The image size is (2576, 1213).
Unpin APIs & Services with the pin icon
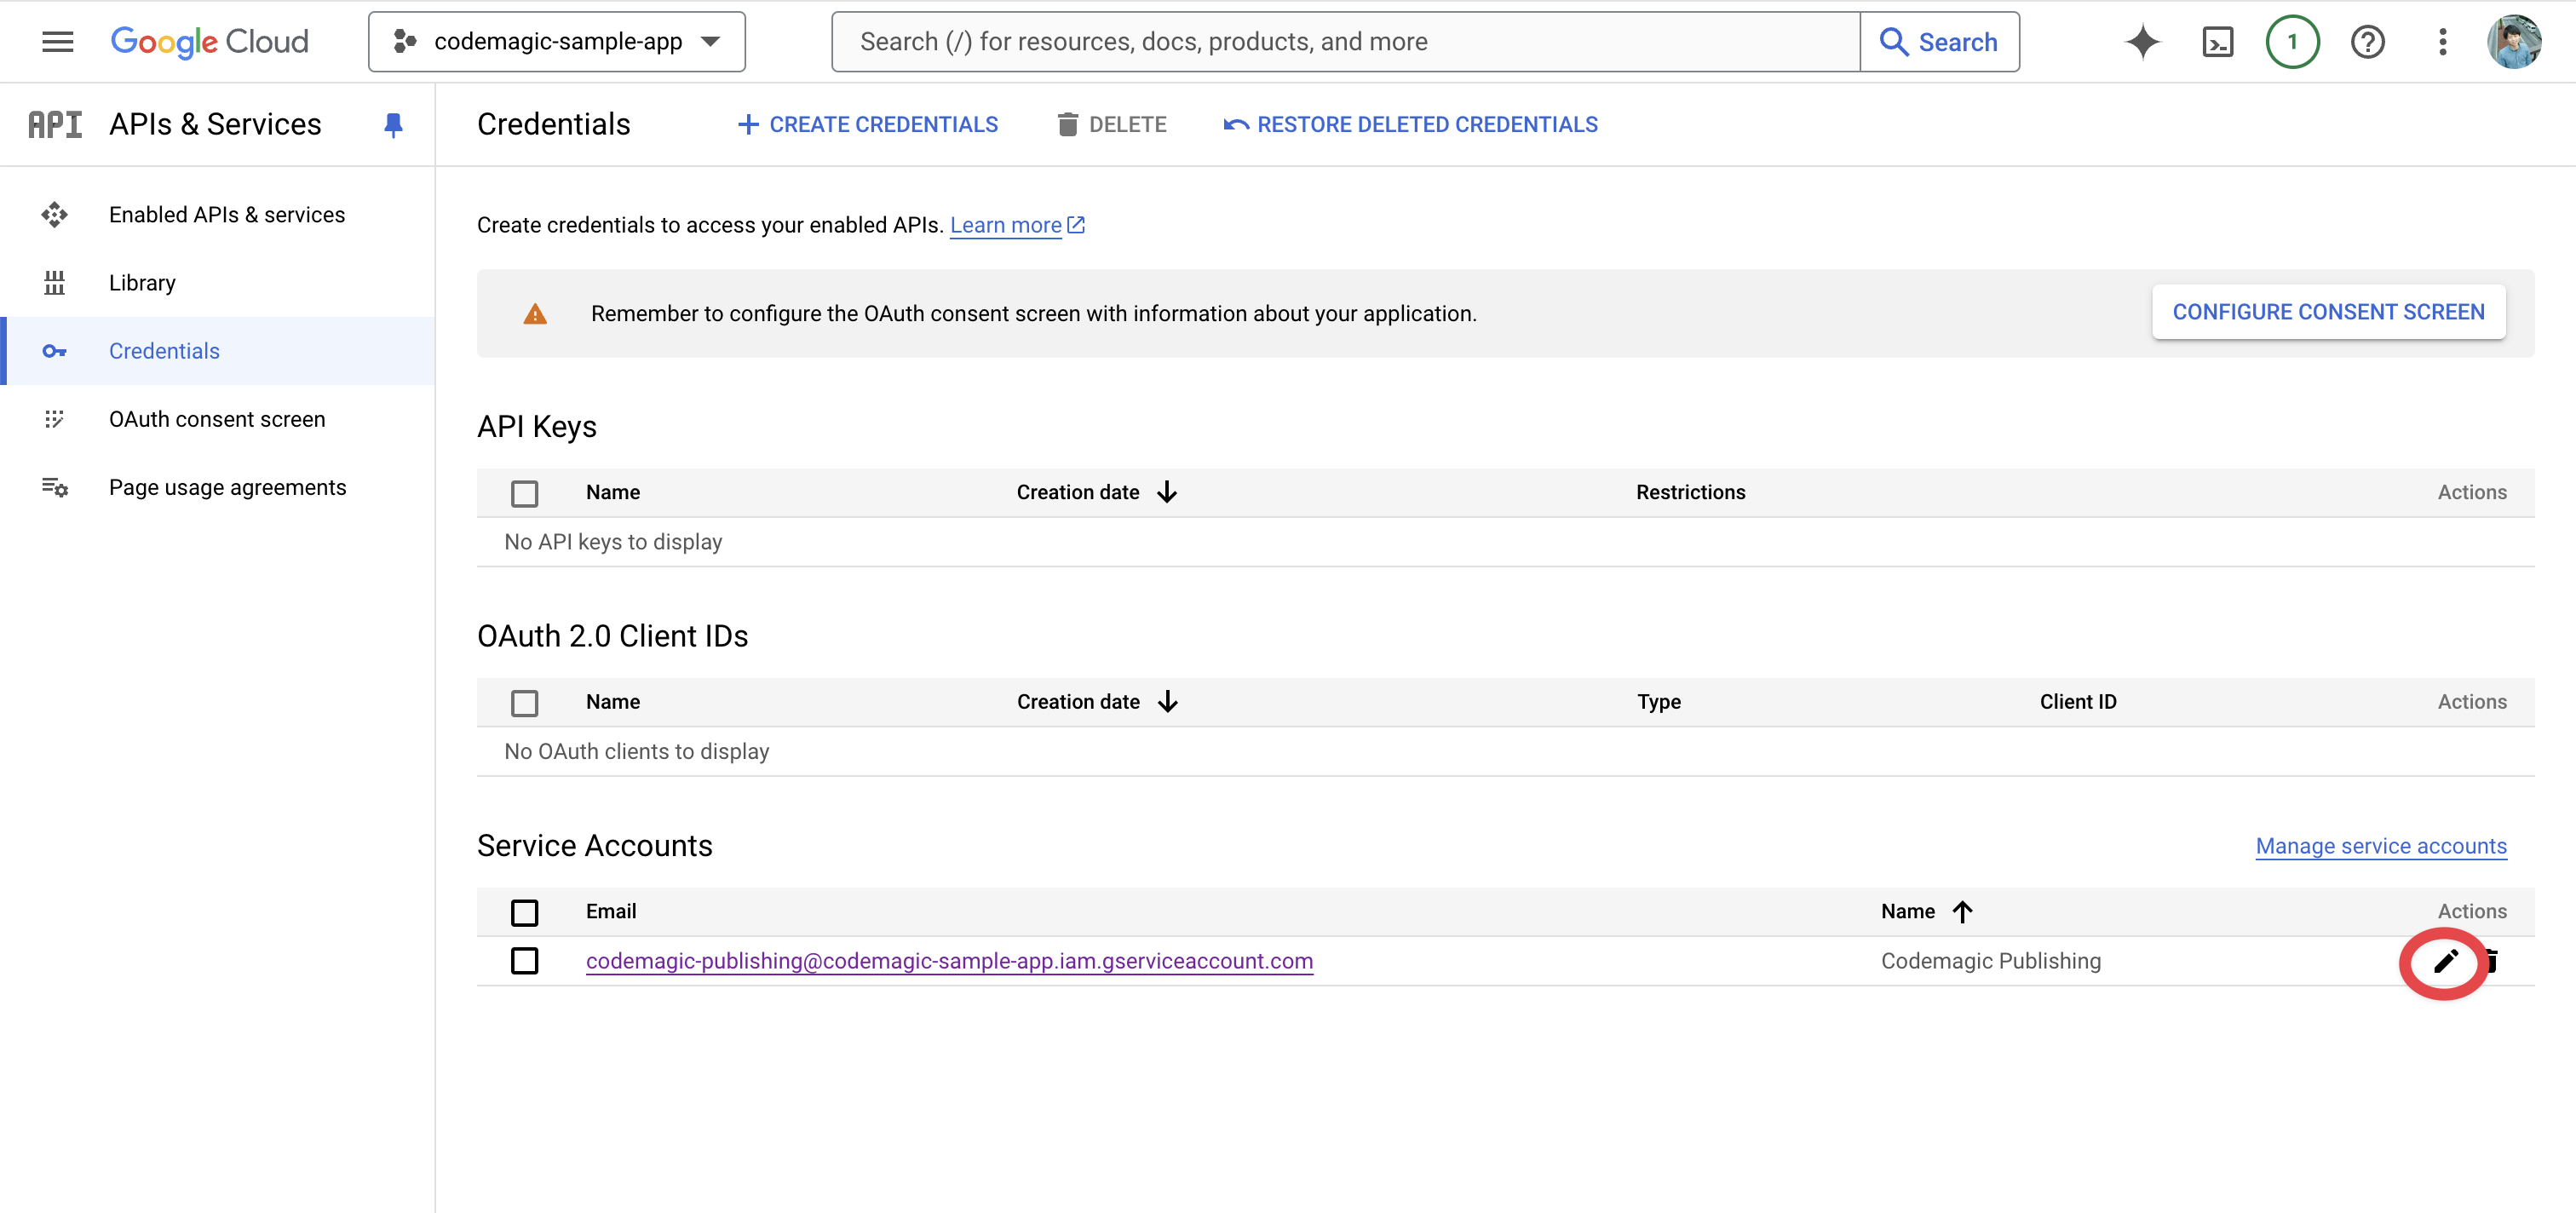pyautogui.click(x=393, y=124)
